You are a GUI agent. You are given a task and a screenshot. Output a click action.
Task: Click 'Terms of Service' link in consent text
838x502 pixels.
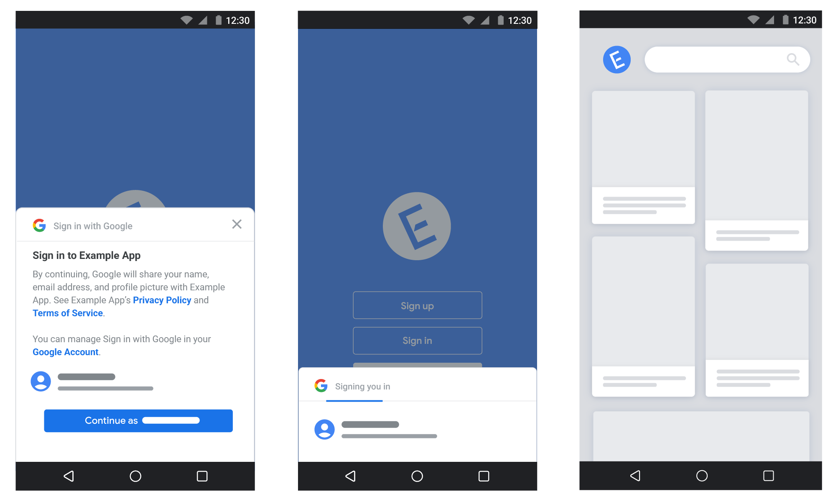[x=66, y=313]
